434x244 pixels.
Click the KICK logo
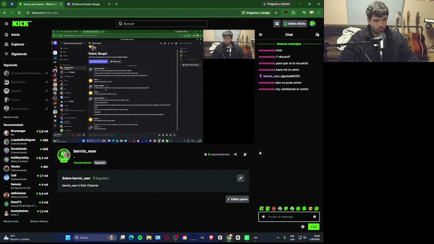point(22,24)
